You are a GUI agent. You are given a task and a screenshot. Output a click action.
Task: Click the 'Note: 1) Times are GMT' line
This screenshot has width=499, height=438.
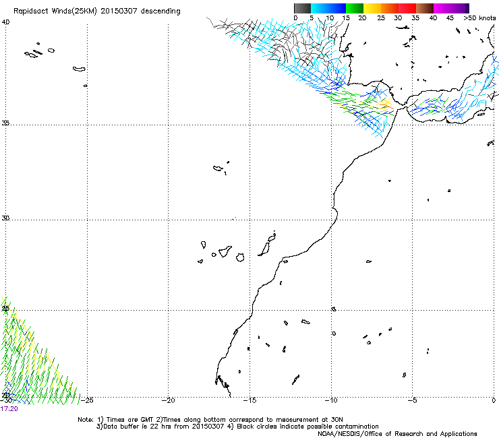point(210,420)
